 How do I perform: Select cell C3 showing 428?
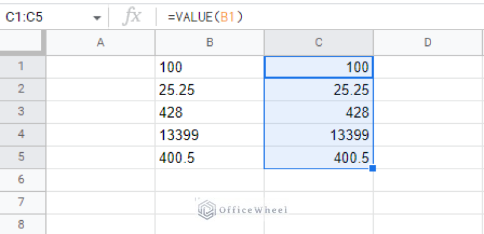point(318,112)
